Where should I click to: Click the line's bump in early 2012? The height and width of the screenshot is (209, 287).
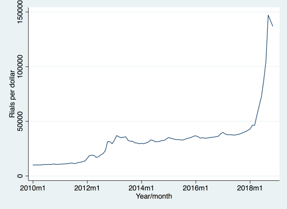click(x=92, y=155)
